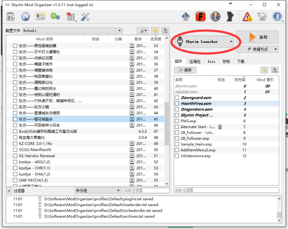The image size is (288, 229).
Task: Check the UNP PATCH(1.2) mod checkbox
Action: pyautogui.click(x=15, y=180)
